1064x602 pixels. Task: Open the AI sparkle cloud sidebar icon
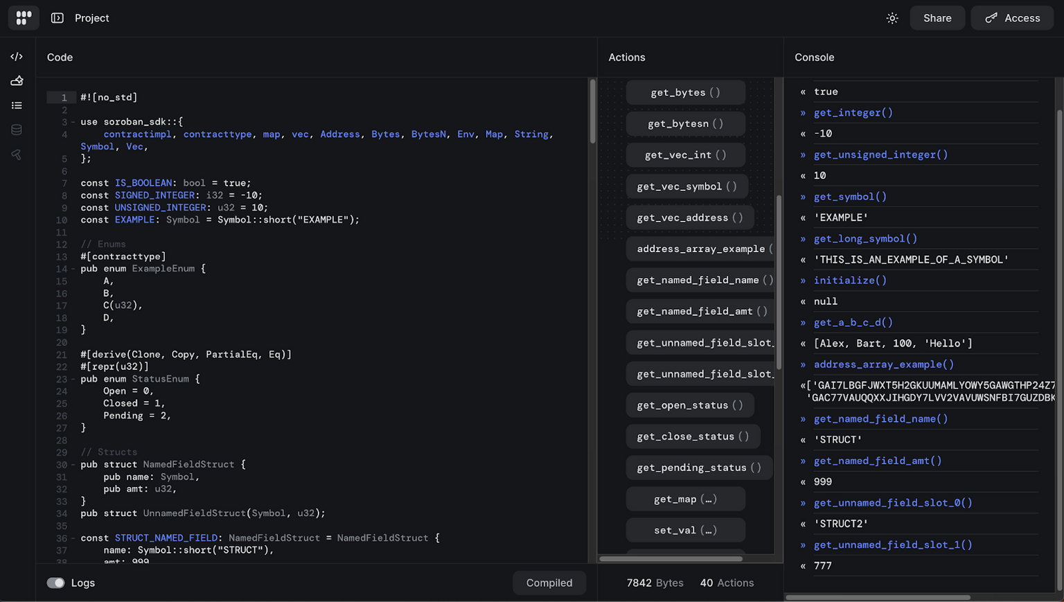17,81
